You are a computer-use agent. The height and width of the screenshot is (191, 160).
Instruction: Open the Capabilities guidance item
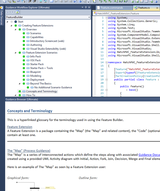pyautogui.click(x=37, y=37)
